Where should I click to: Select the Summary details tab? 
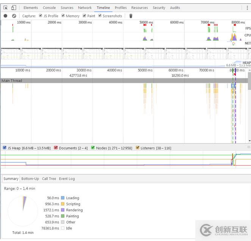pyautogui.click(x=11, y=179)
